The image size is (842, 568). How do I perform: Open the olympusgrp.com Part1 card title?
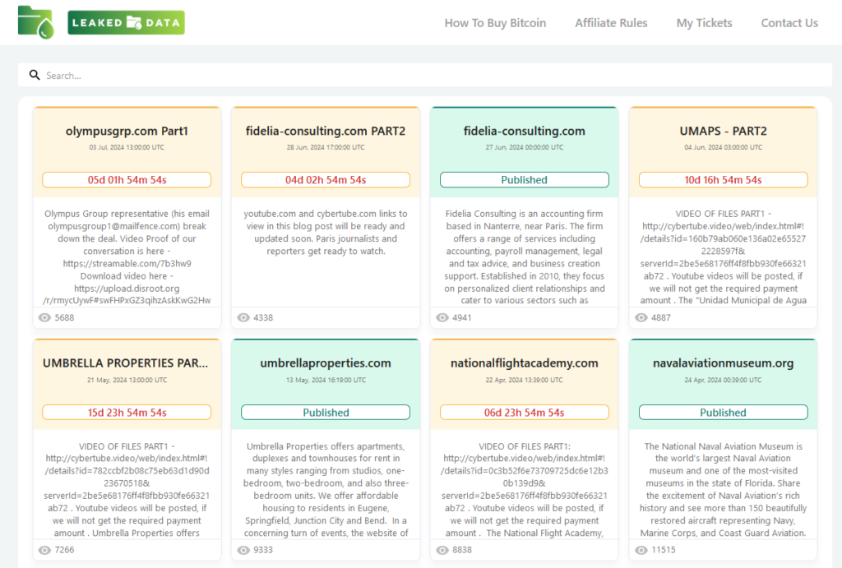pos(127,131)
